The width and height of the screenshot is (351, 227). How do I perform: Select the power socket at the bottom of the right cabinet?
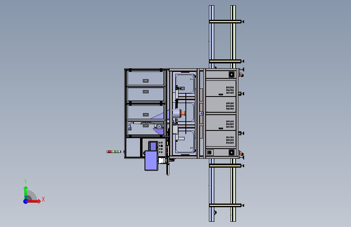tap(210, 152)
